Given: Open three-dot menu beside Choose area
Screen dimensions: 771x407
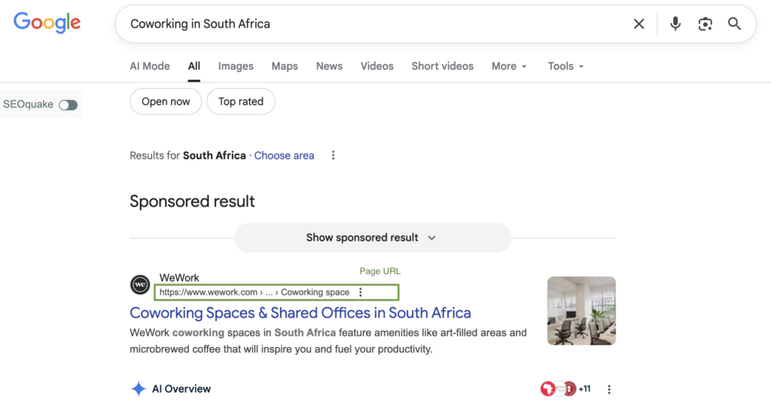Looking at the screenshot, I should pos(334,156).
